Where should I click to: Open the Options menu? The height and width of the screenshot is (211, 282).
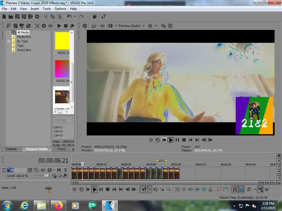pos(60,9)
